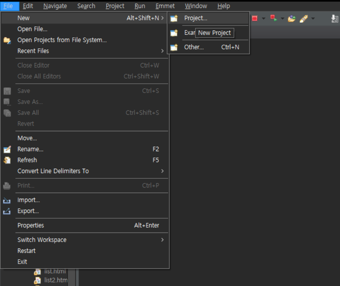Choose Restart in the File menu
Viewport: 340px width, 286px height.
coord(85,250)
